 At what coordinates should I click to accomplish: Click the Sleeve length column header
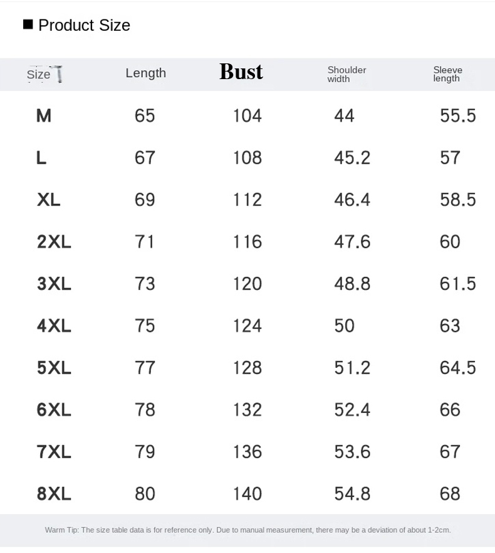[x=447, y=74]
